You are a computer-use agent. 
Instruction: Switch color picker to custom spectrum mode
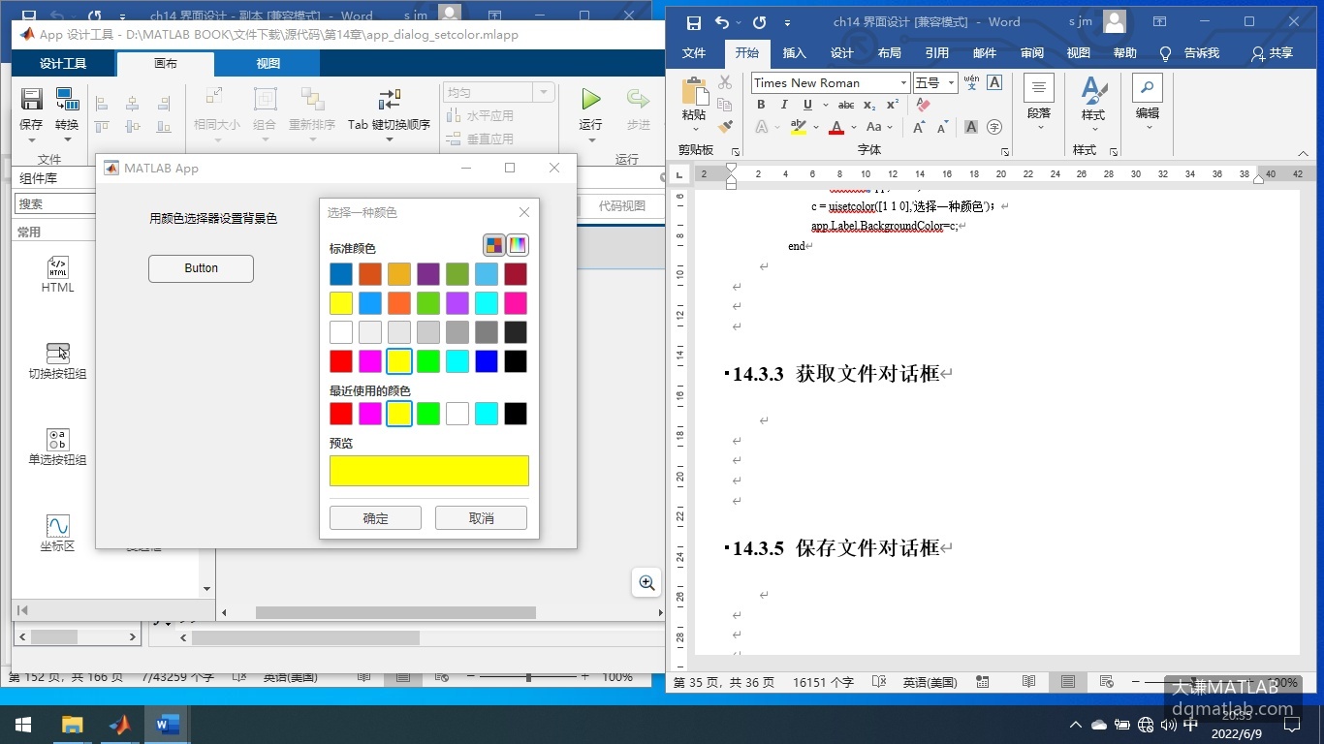click(x=519, y=245)
